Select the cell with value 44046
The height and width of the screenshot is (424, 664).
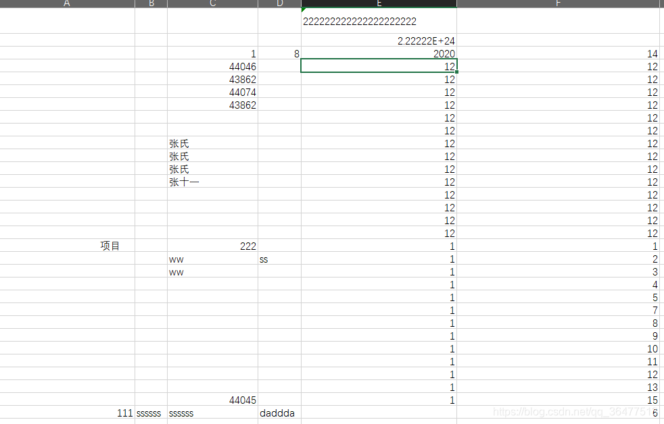point(212,66)
